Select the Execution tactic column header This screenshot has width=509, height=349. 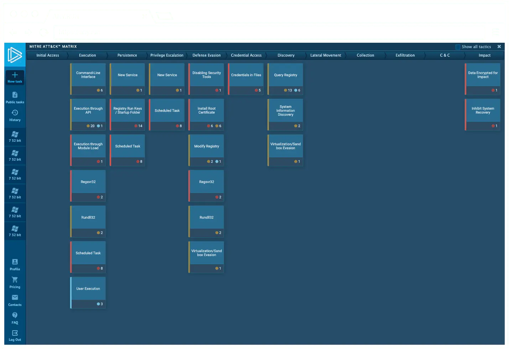pyautogui.click(x=87, y=56)
